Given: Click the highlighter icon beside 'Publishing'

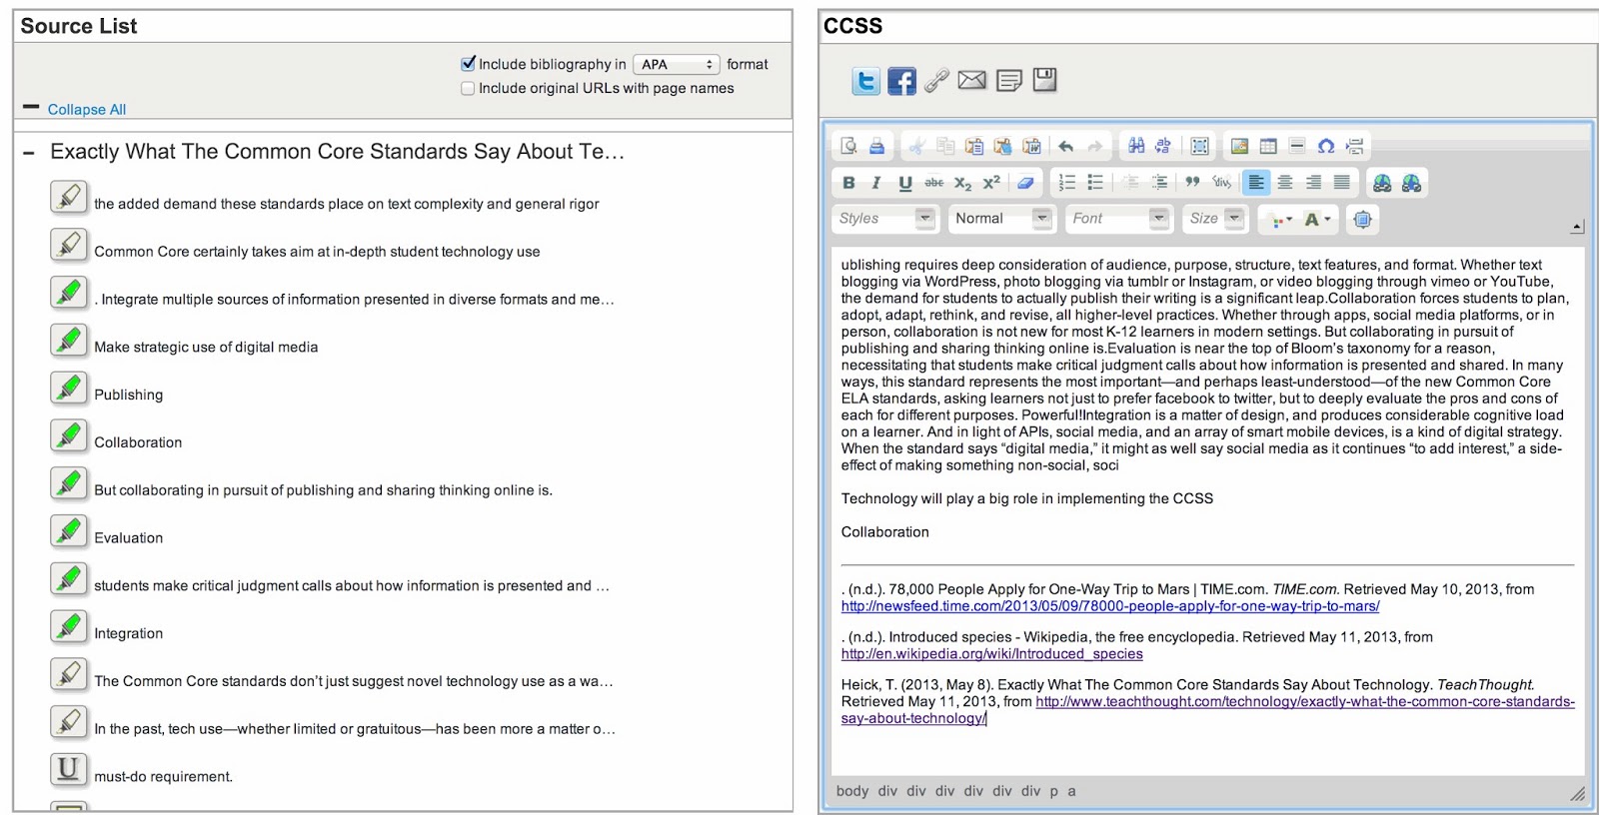Looking at the screenshot, I should point(69,388).
